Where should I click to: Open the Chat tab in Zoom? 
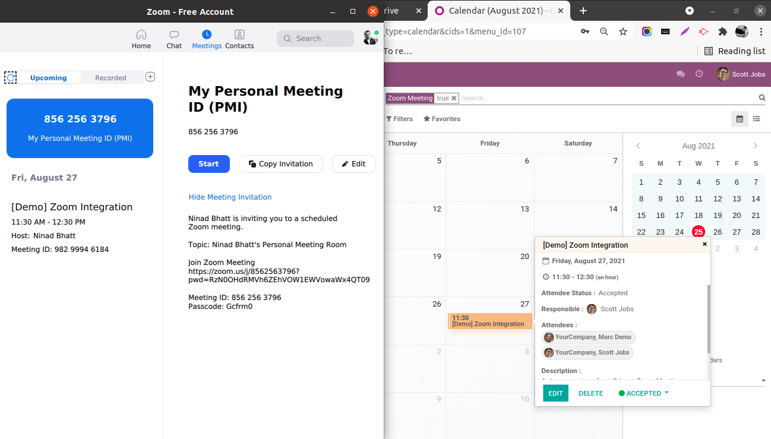tap(174, 39)
